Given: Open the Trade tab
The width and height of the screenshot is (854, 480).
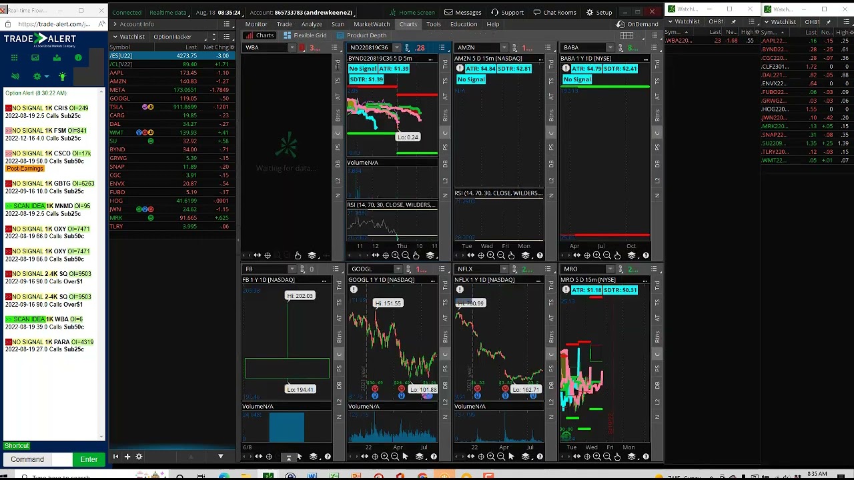Looking at the screenshot, I should click(284, 24).
